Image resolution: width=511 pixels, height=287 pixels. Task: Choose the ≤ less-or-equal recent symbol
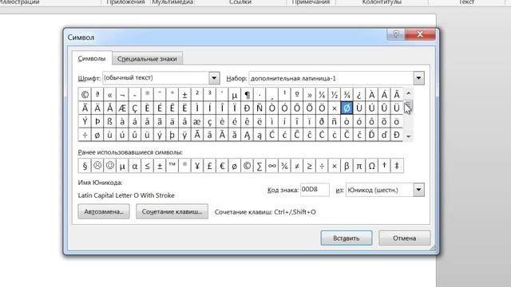[x=147, y=166]
